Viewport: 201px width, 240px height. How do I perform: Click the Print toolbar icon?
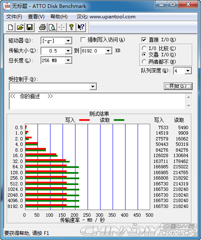[43, 27]
